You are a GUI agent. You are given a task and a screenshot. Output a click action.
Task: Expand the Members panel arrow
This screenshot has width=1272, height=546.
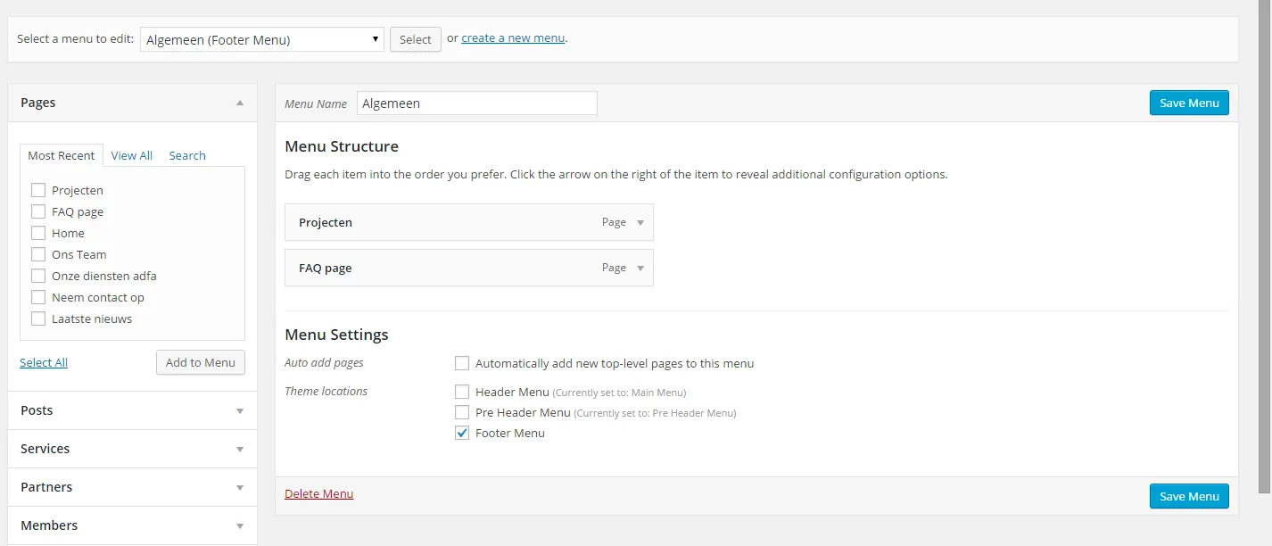239,526
